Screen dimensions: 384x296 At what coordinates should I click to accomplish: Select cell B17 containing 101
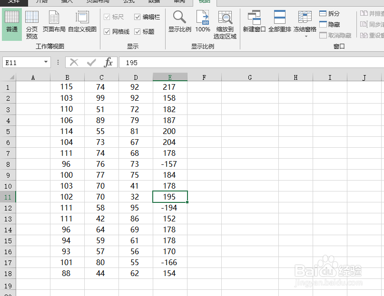point(68,262)
